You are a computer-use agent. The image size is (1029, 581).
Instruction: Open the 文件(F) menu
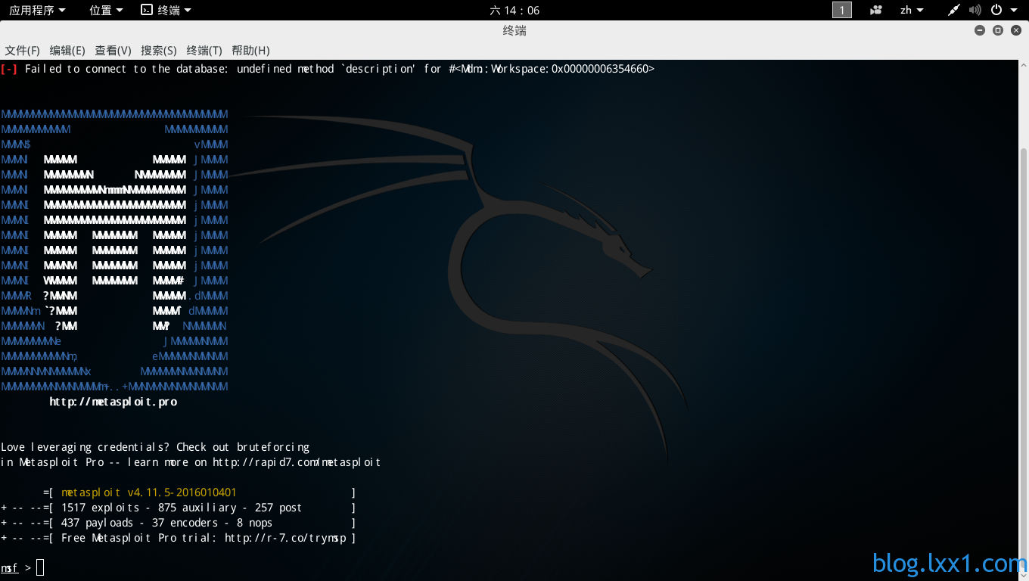pyautogui.click(x=22, y=50)
